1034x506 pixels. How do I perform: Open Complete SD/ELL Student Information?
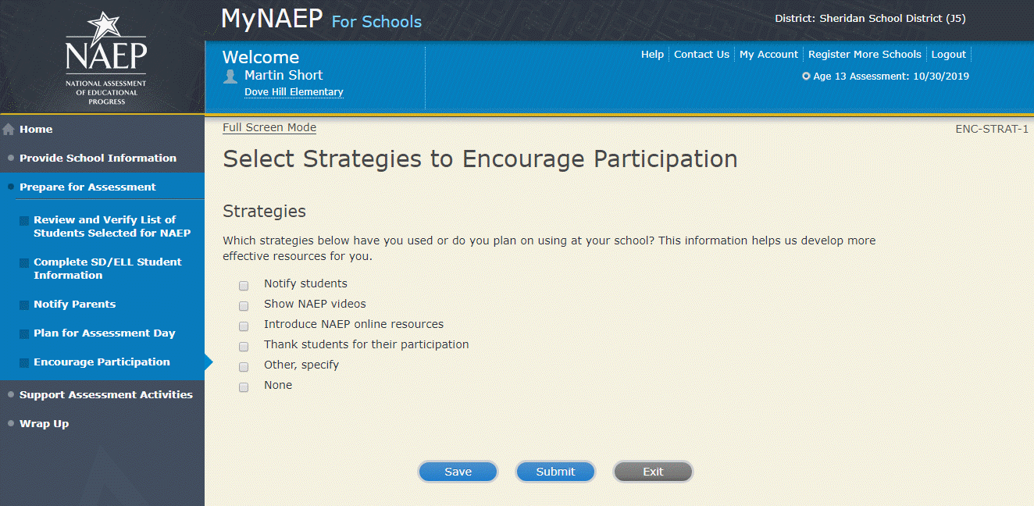point(107,269)
